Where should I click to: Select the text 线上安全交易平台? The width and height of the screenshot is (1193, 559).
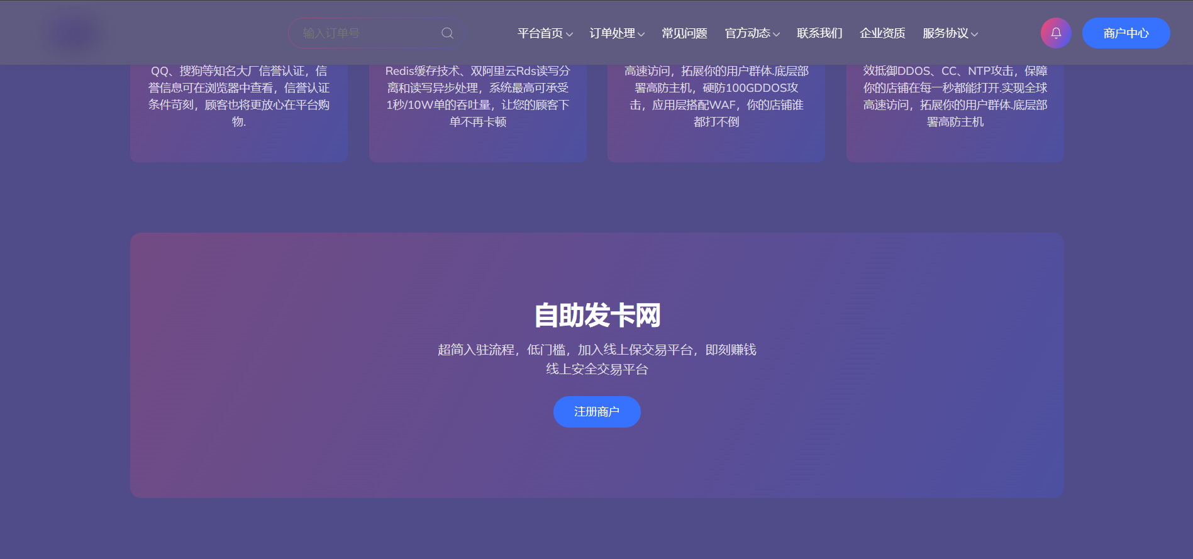pos(597,369)
